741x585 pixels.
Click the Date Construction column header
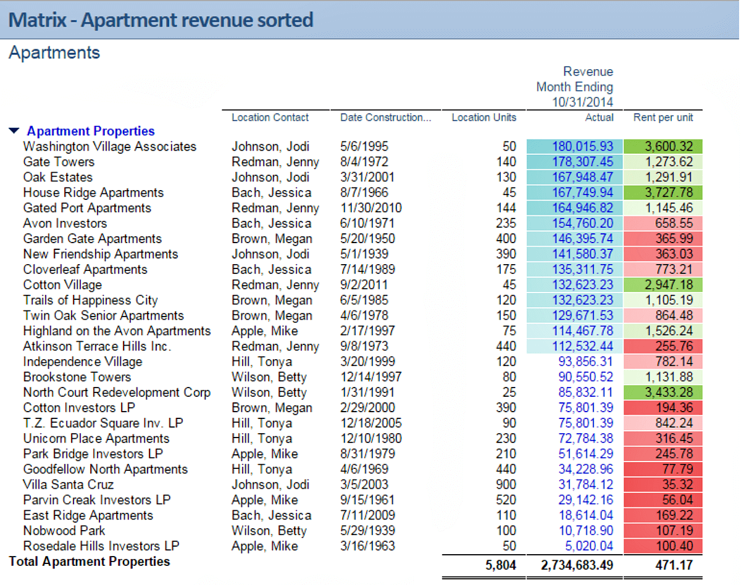[x=386, y=117]
